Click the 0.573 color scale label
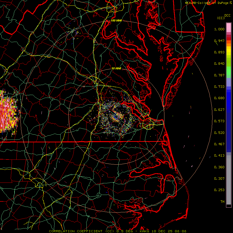233x233 pixels. 219,121
